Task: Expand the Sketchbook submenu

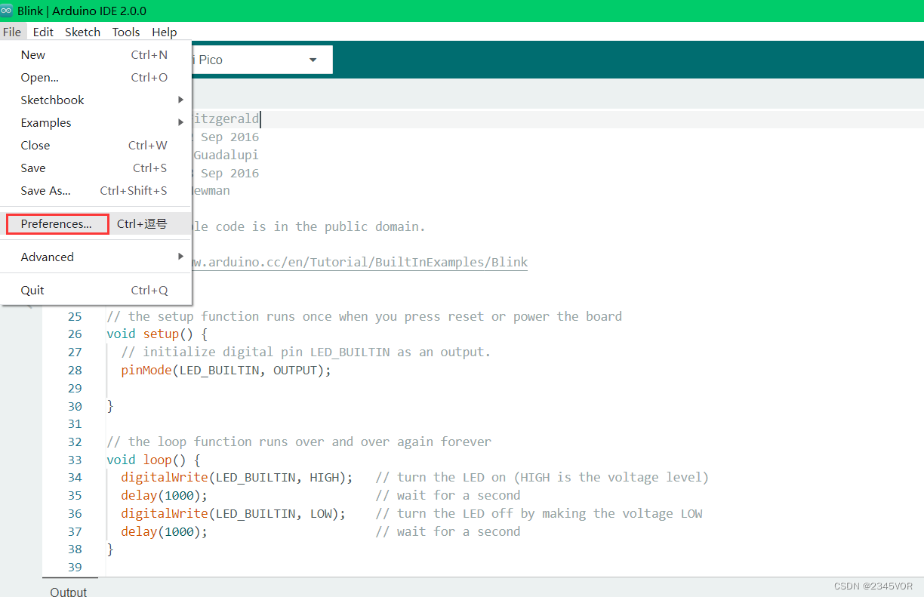Action: coord(96,100)
